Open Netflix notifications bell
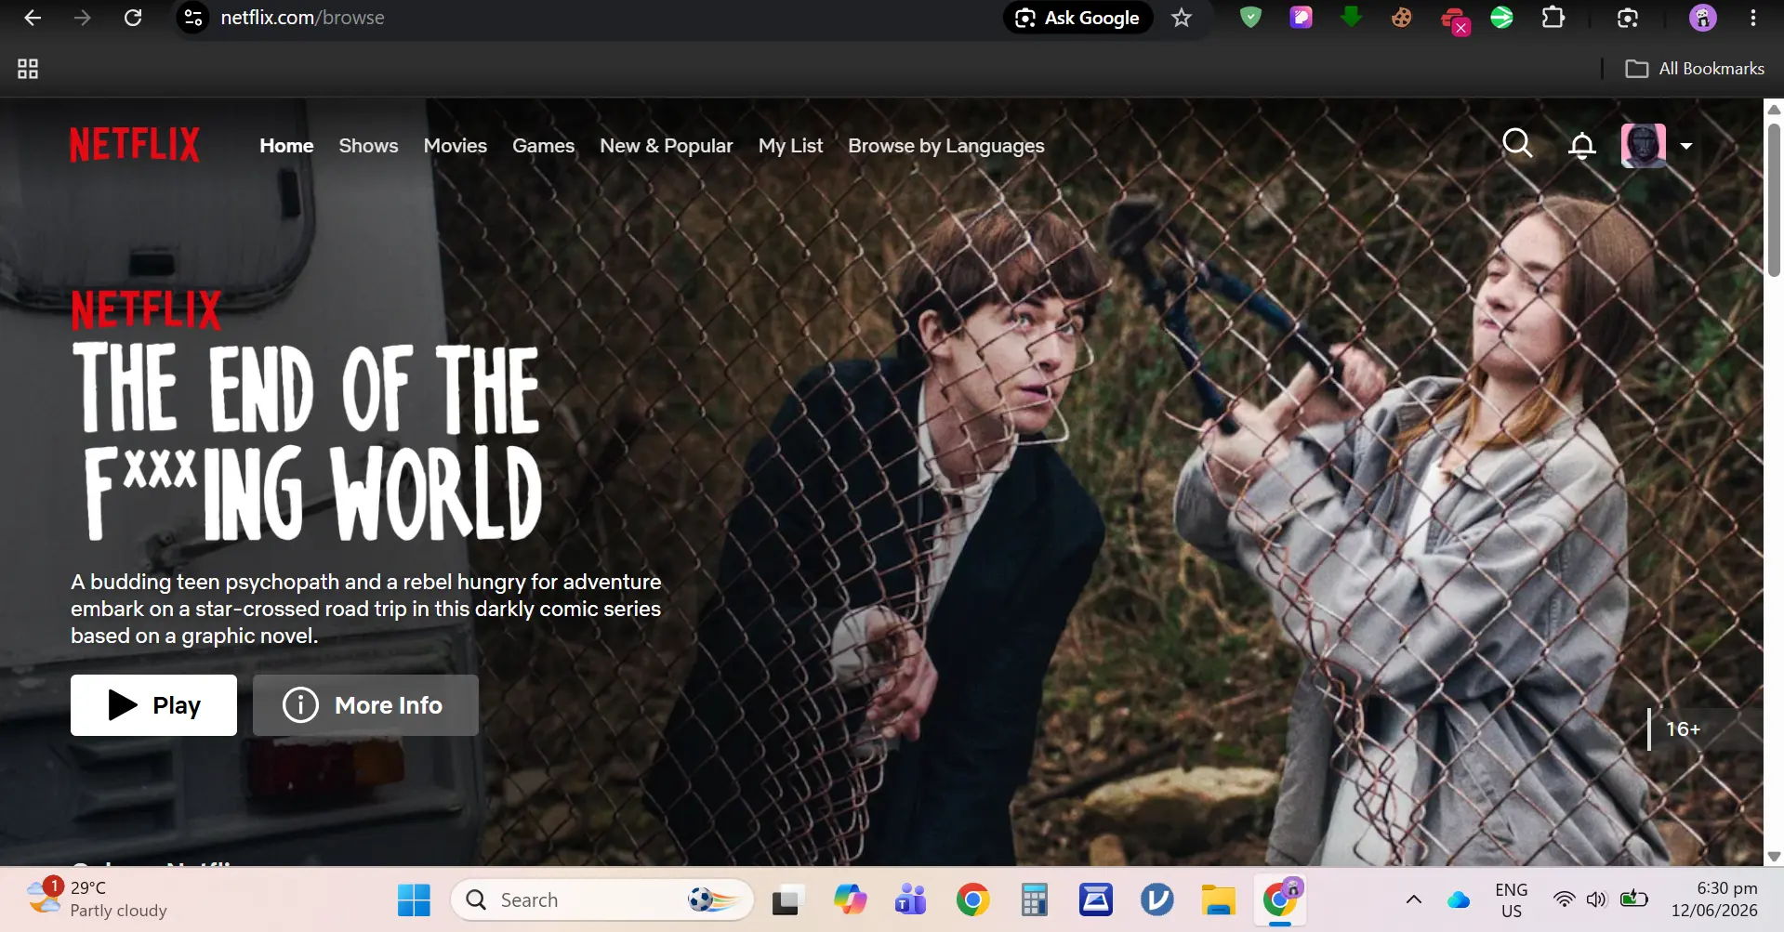 click(1581, 146)
